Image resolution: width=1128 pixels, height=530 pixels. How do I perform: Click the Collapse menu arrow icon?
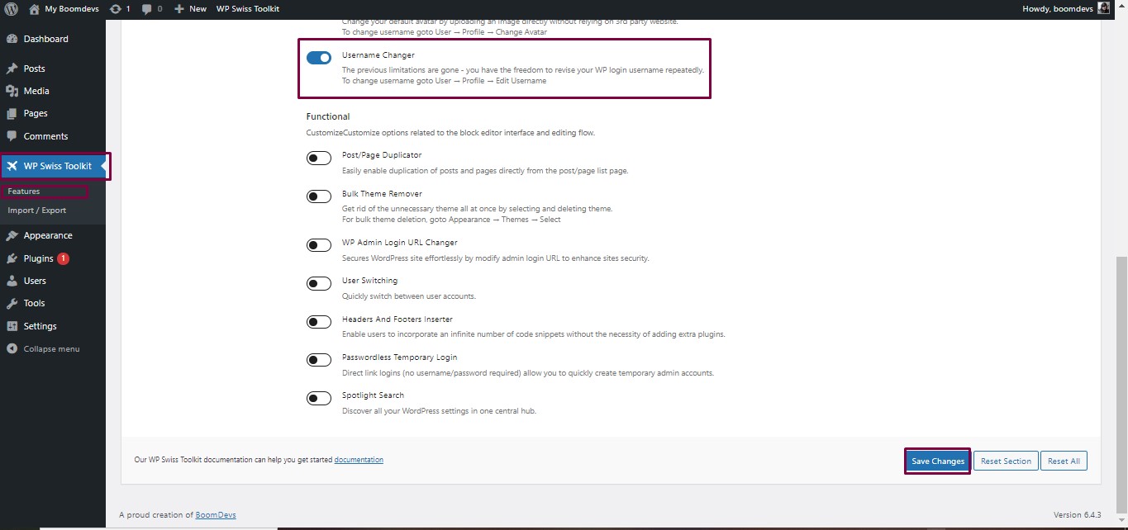[x=12, y=348]
